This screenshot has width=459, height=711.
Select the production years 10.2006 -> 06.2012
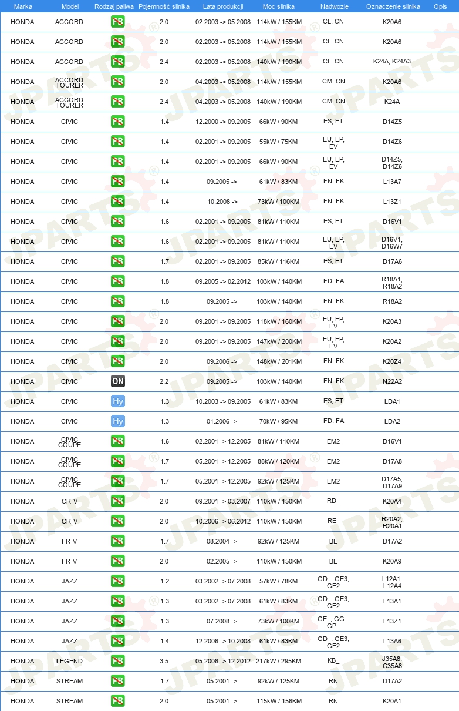tap(223, 521)
